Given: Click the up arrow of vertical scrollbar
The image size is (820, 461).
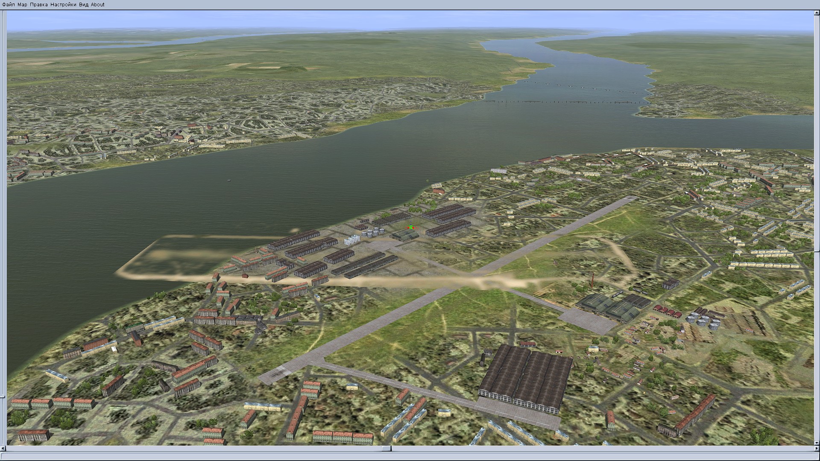Looking at the screenshot, I should pyautogui.click(x=817, y=13).
